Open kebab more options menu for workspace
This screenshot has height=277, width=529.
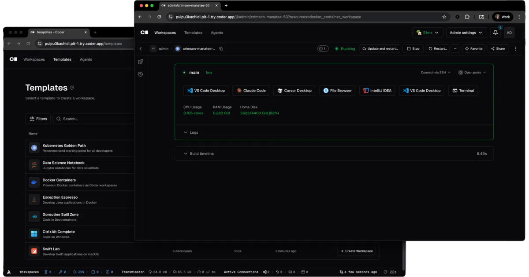tap(516, 49)
